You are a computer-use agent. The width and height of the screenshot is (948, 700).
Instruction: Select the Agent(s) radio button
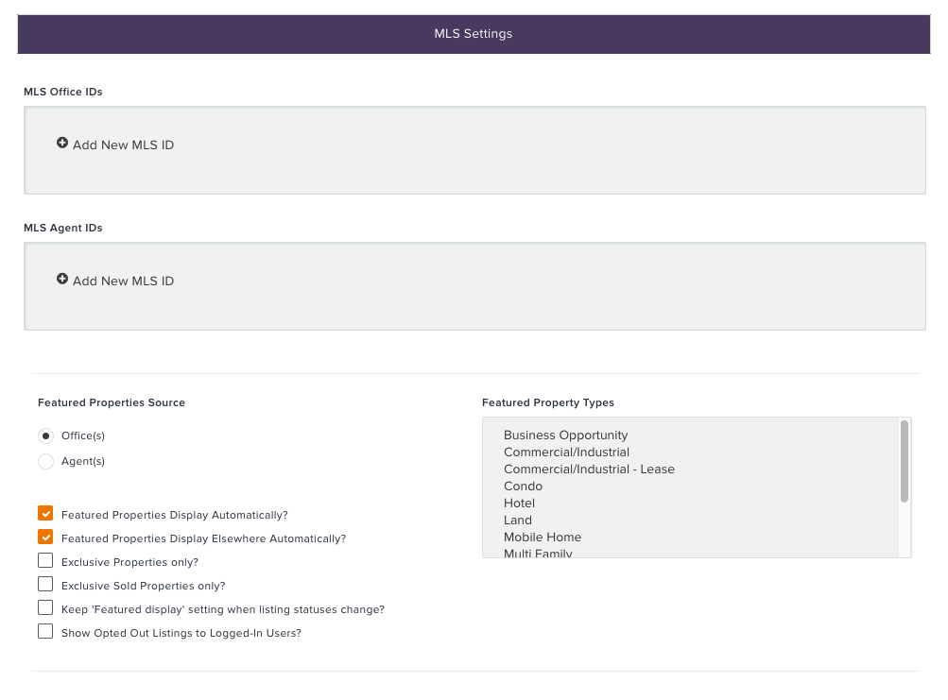pyautogui.click(x=45, y=462)
